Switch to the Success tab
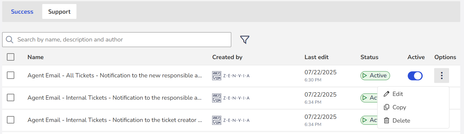 coord(22,12)
